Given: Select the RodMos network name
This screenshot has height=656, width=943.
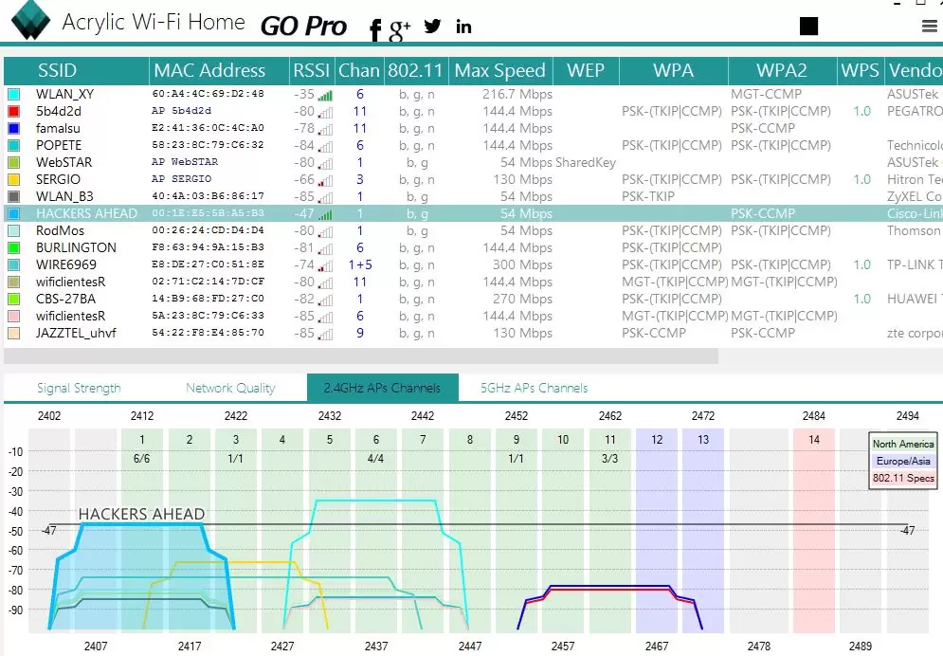Looking at the screenshot, I should 60,231.
